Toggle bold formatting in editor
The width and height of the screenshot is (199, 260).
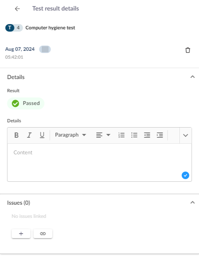(x=17, y=135)
